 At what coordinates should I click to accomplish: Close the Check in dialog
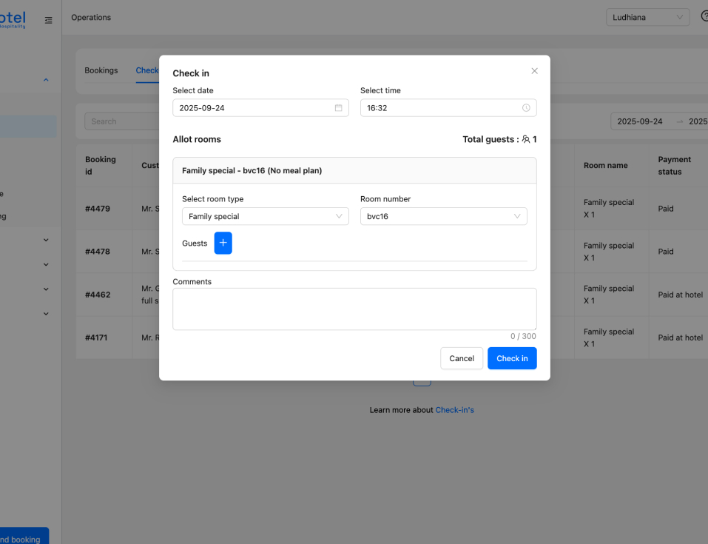534,71
